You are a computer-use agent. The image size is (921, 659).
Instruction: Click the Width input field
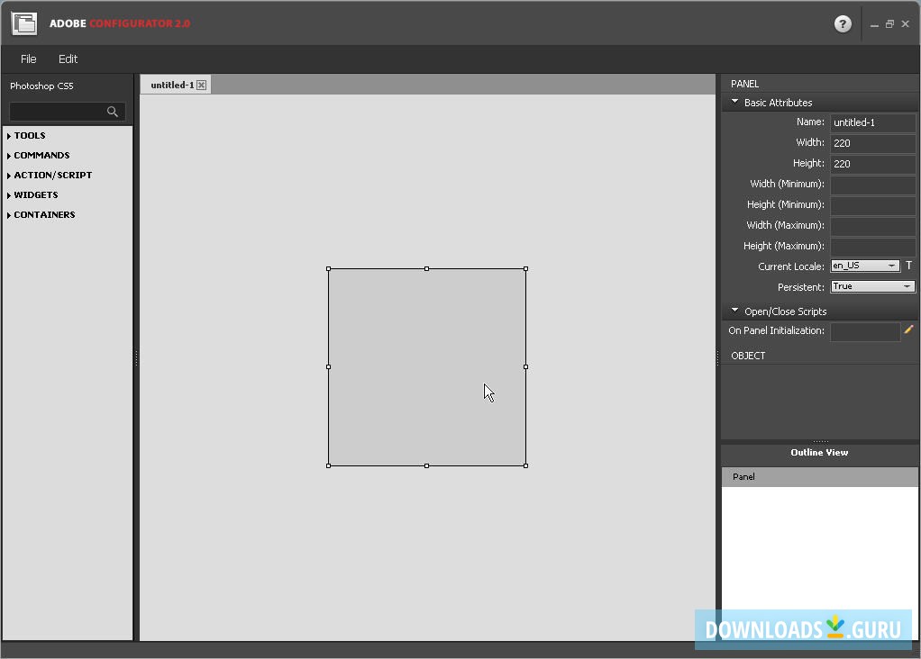872,143
